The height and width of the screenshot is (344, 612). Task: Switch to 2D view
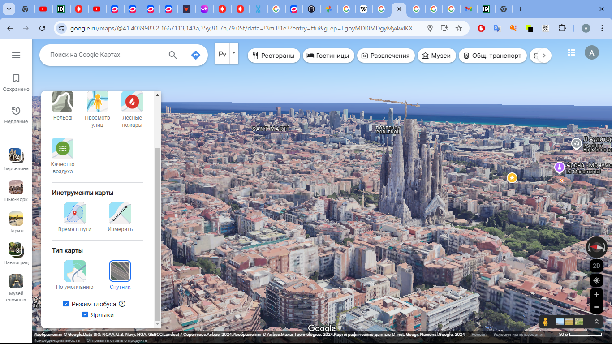(596, 266)
